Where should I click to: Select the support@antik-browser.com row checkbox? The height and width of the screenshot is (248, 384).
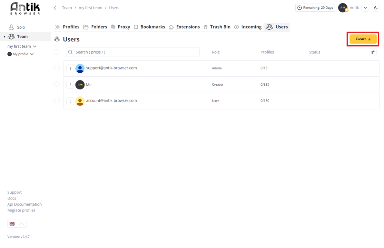click(x=57, y=68)
